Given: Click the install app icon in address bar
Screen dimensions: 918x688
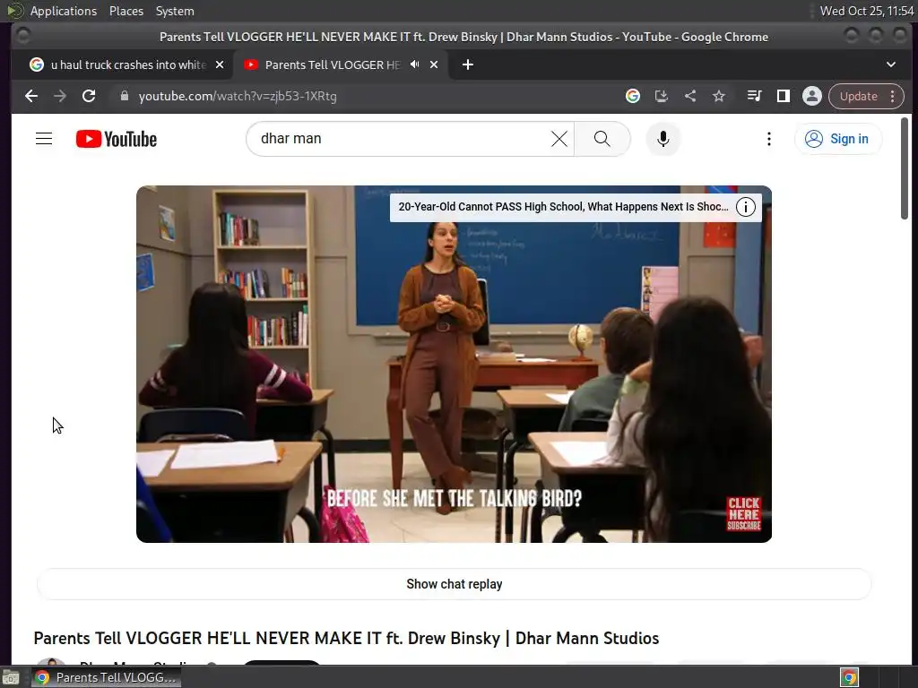Looking at the screenshot, I should coord(661,96).
